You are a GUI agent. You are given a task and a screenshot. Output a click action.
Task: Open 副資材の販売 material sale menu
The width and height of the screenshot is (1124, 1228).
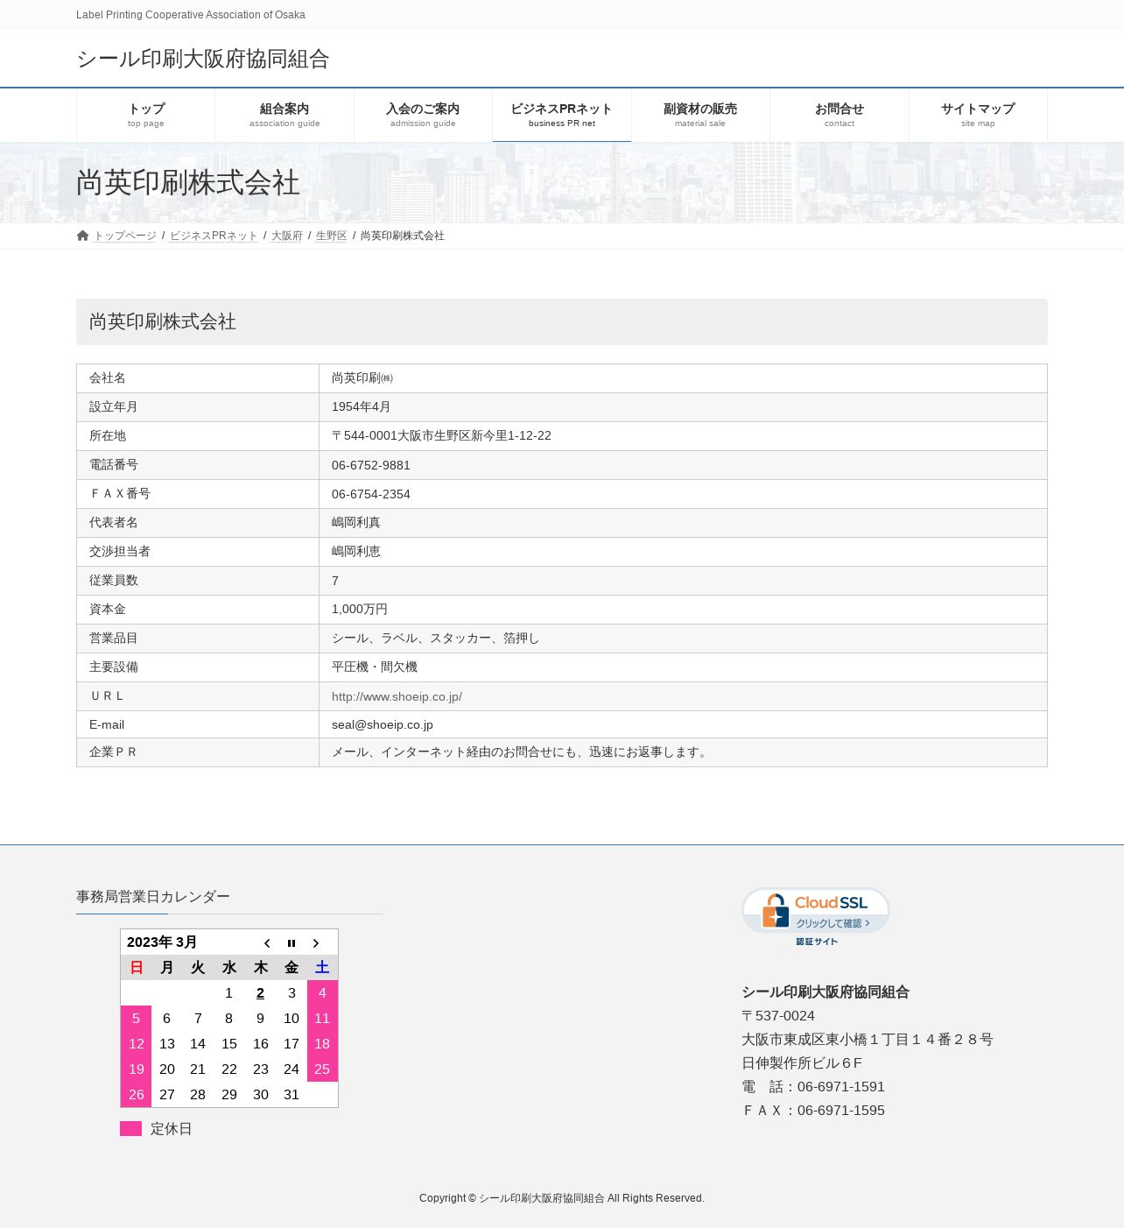pos(700,115)
